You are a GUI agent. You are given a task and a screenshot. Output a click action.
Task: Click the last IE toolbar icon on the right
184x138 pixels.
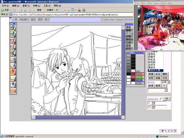tap(84, 10)
